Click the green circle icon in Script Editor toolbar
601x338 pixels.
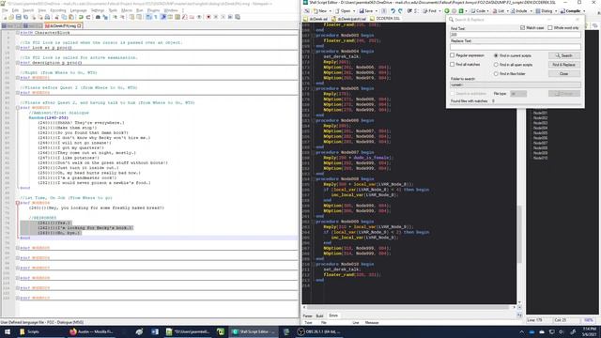click(447, 11)
